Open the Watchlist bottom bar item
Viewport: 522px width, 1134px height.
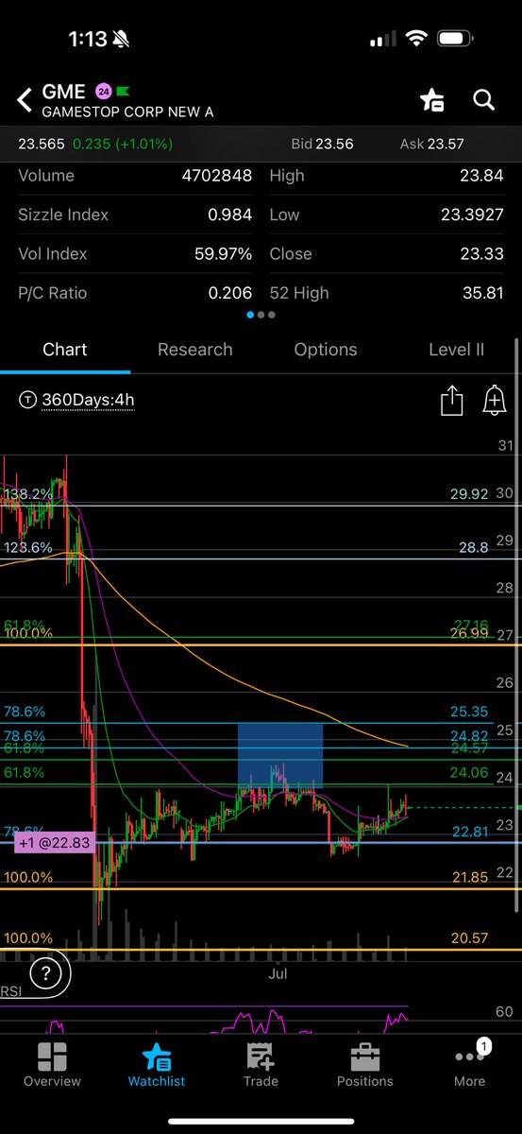coord(157,1065)
